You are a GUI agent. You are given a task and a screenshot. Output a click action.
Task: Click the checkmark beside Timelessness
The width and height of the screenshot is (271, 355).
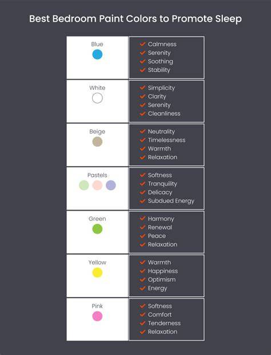[x=142, y=140]
